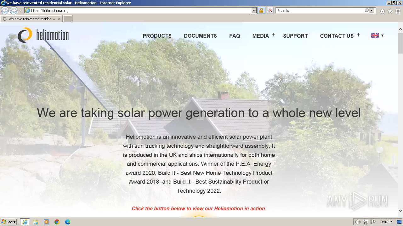
Task: Open the CONTACT US menu item
Action: click(337, 36)
